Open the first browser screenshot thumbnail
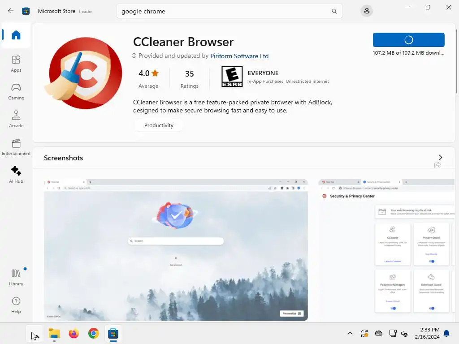This screenshot has width=459, height=344. tap(176, 250)
